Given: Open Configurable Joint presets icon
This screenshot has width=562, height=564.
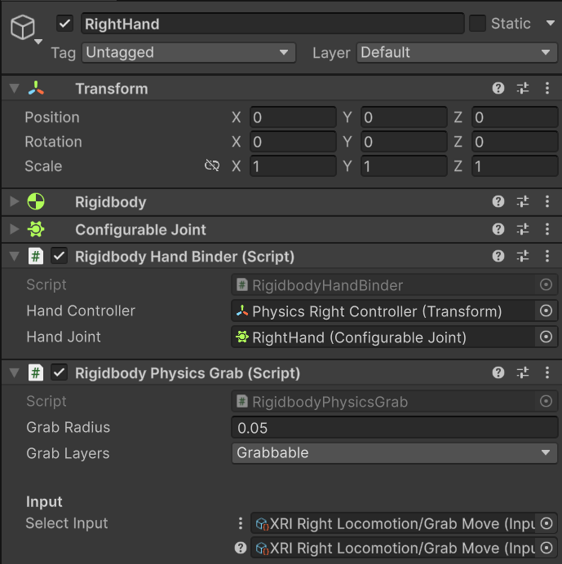Looking at the screenshot, I should click(523, 229).
